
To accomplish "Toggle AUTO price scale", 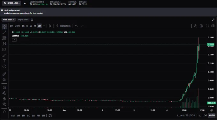I will point(212,116).
